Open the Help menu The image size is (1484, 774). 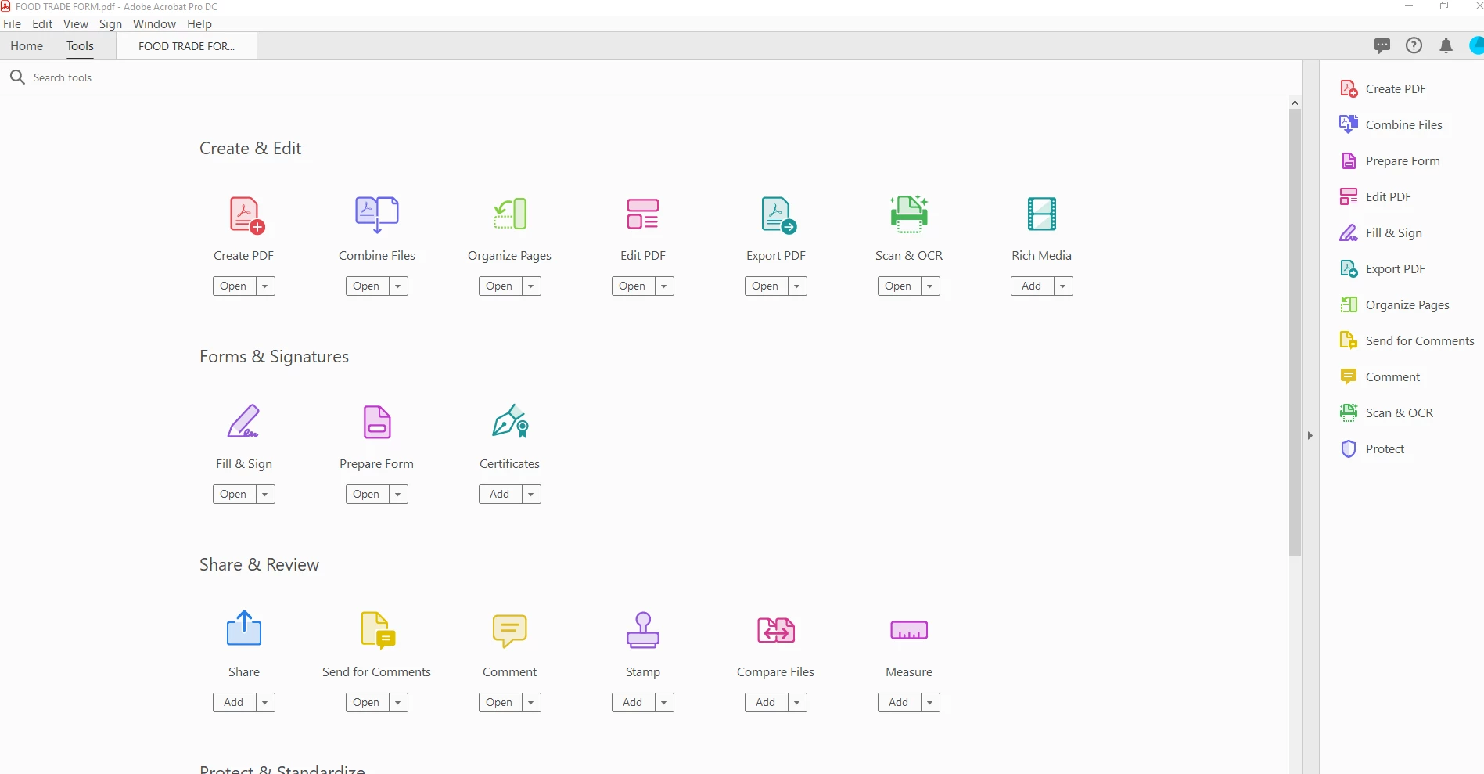click(x=199, y=24)
